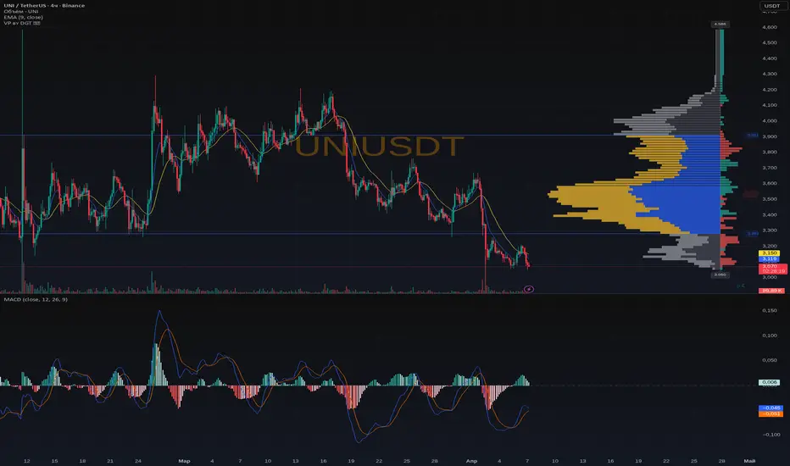Click the UNI / TetherUS symbol title
Image resolution: width=790 pixels, height=466 pixels.
pos(44,6)
